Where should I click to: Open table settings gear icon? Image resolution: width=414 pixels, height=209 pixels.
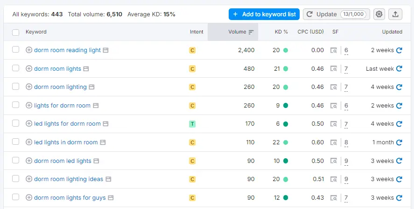click(x=379, y=14)
